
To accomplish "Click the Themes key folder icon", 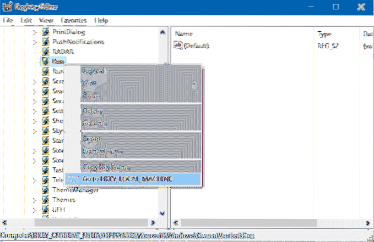I will click(x=46, y=200).
